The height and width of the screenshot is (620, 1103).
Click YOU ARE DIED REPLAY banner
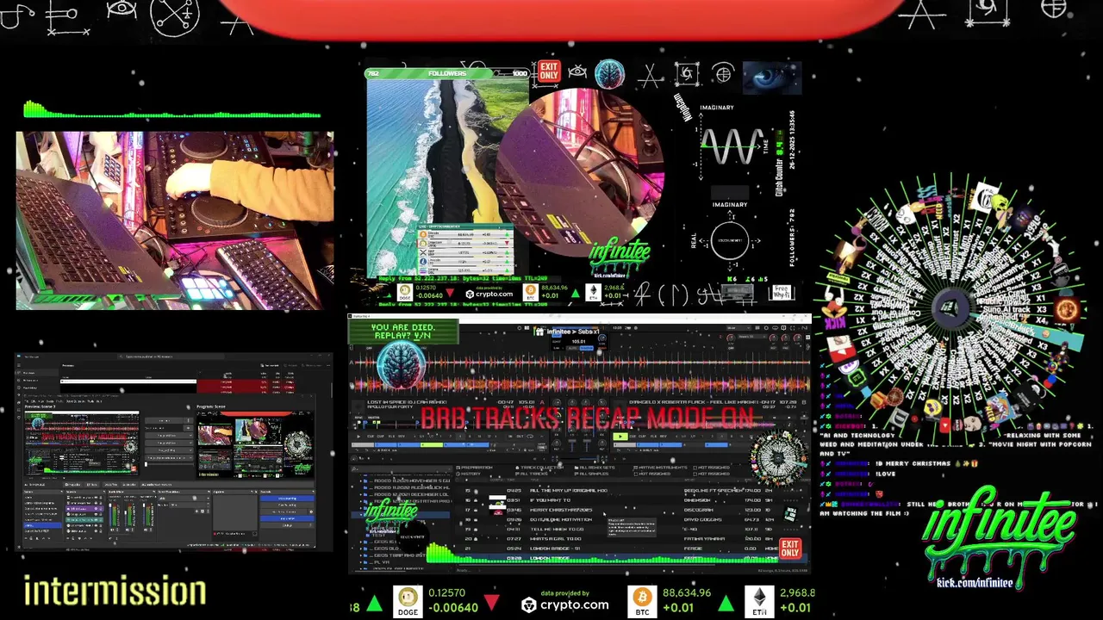[402, 332]
